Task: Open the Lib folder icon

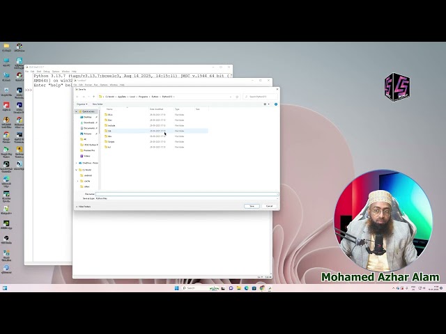Action: 107,131
